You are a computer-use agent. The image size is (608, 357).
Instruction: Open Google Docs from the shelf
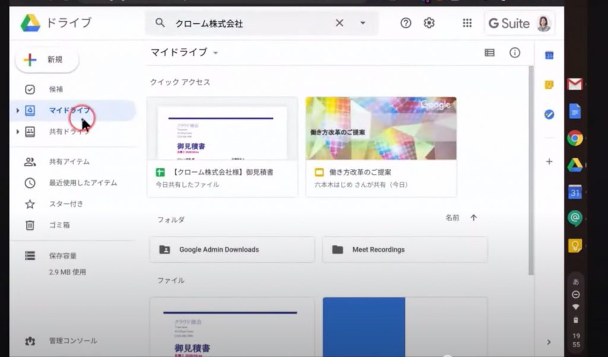click(x=575, y=111)
